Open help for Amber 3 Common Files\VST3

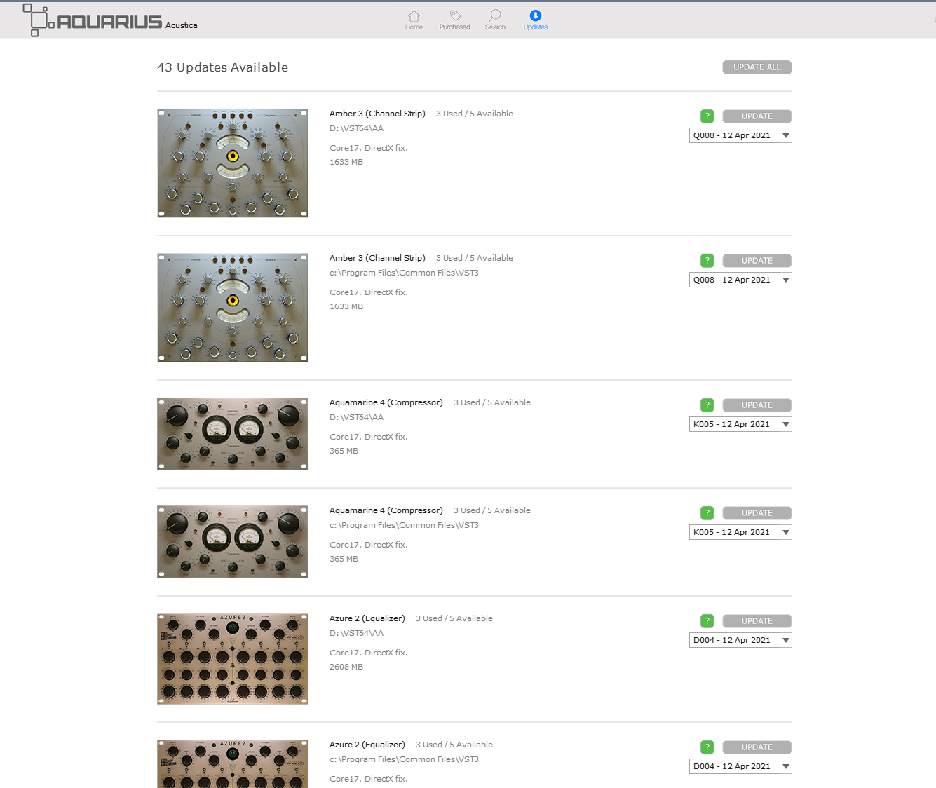pyautogui.click(x=707, y=261)
